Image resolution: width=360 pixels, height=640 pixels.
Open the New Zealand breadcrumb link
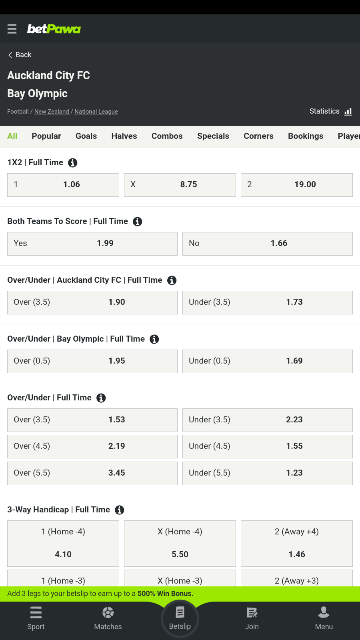click(x=52, y=112)
